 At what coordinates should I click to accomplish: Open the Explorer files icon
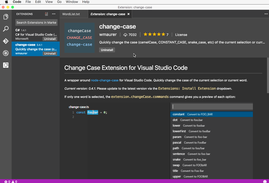pyautogui.click(x=6, y=17)
